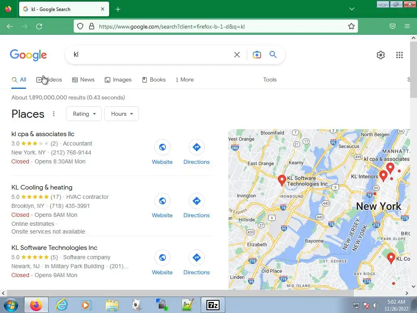Image resolution: width=417 pixels, height=313 pixels.
Task: Click the KL Interiors map pin
Action: click(383, 176)
